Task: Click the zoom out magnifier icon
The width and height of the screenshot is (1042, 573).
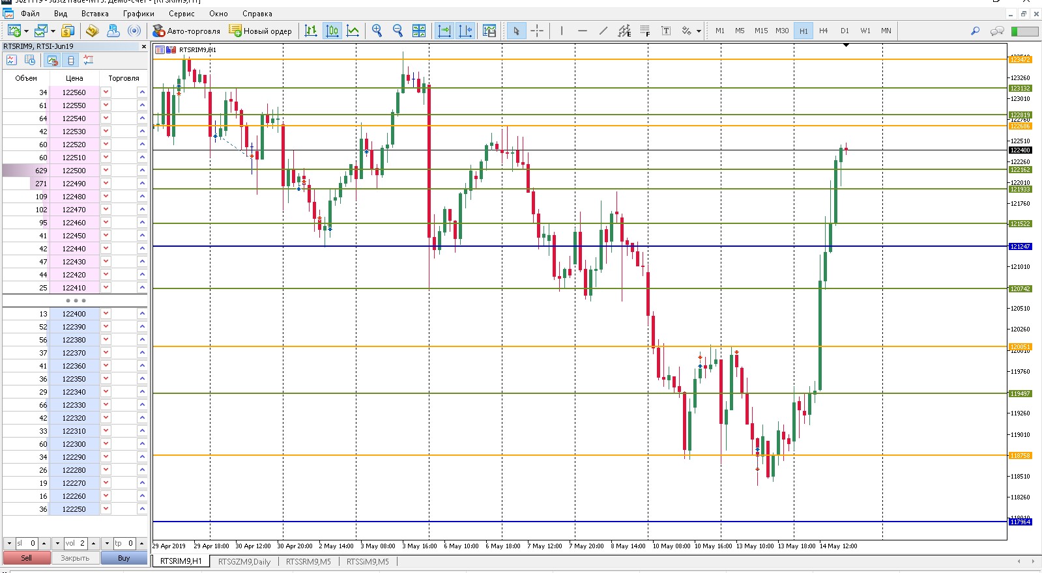Action: (x=398, y=31)
